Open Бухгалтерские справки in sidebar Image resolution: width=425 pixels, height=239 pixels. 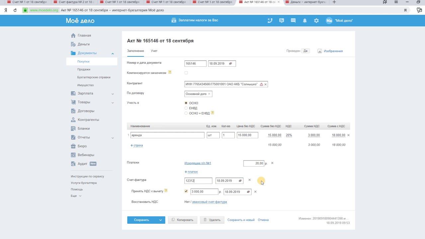click(94, 77)
